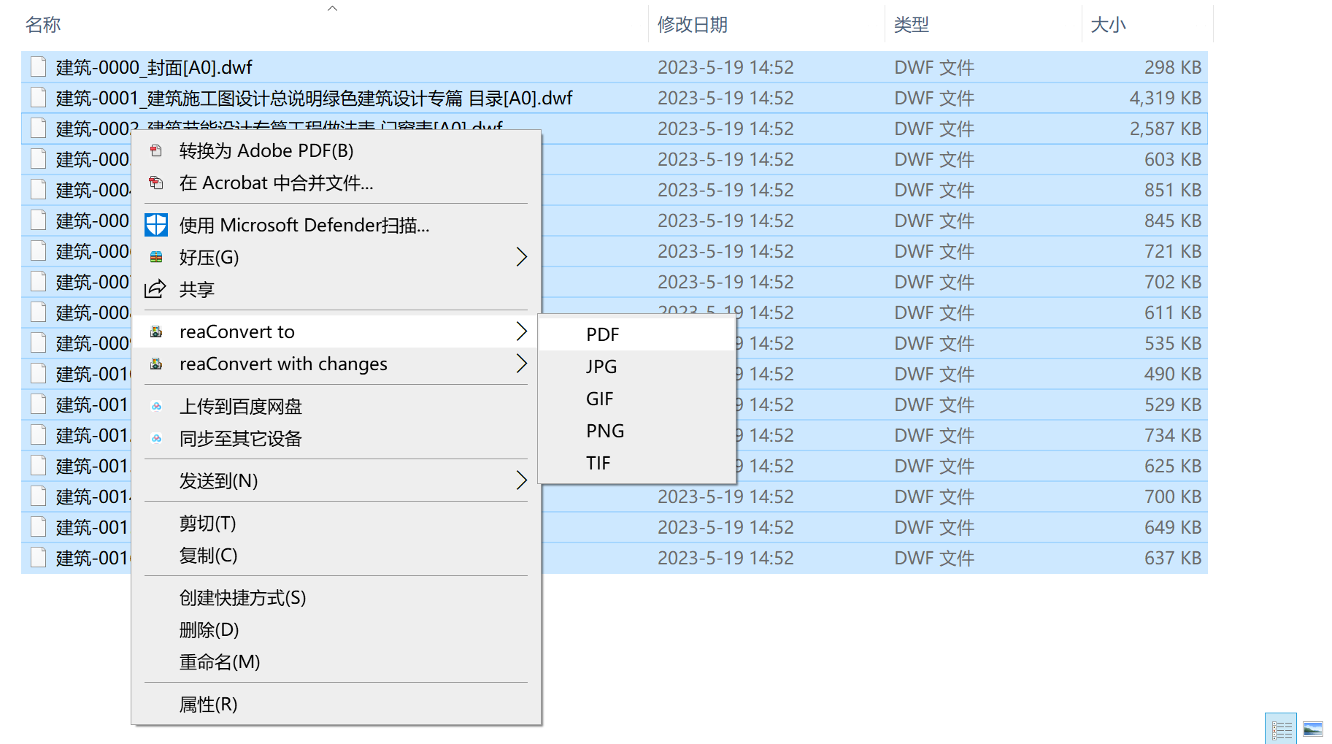Screen dimensions: 1332x744
Task: Click the 共享 share icon
Action: click(155, 289)
